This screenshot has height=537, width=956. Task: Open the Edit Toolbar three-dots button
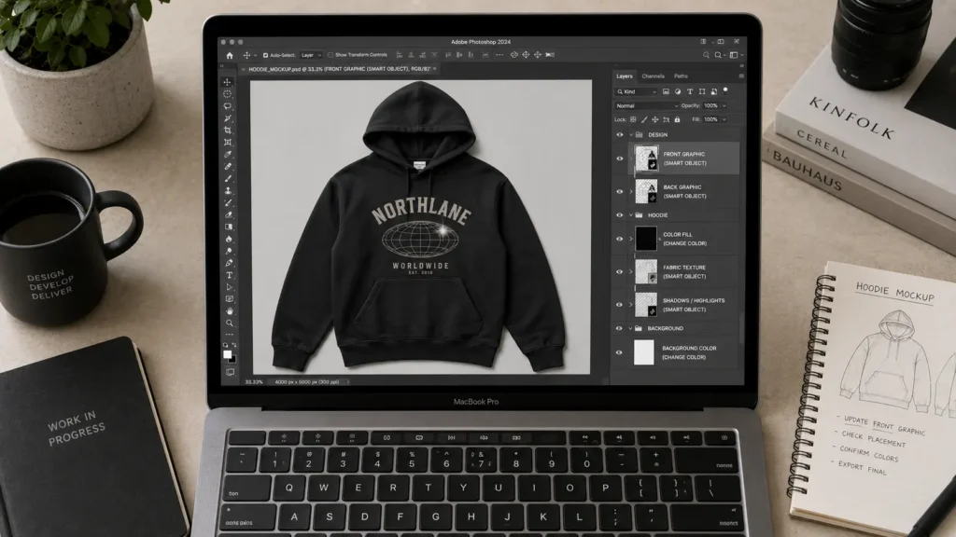(x=230, y=335)
